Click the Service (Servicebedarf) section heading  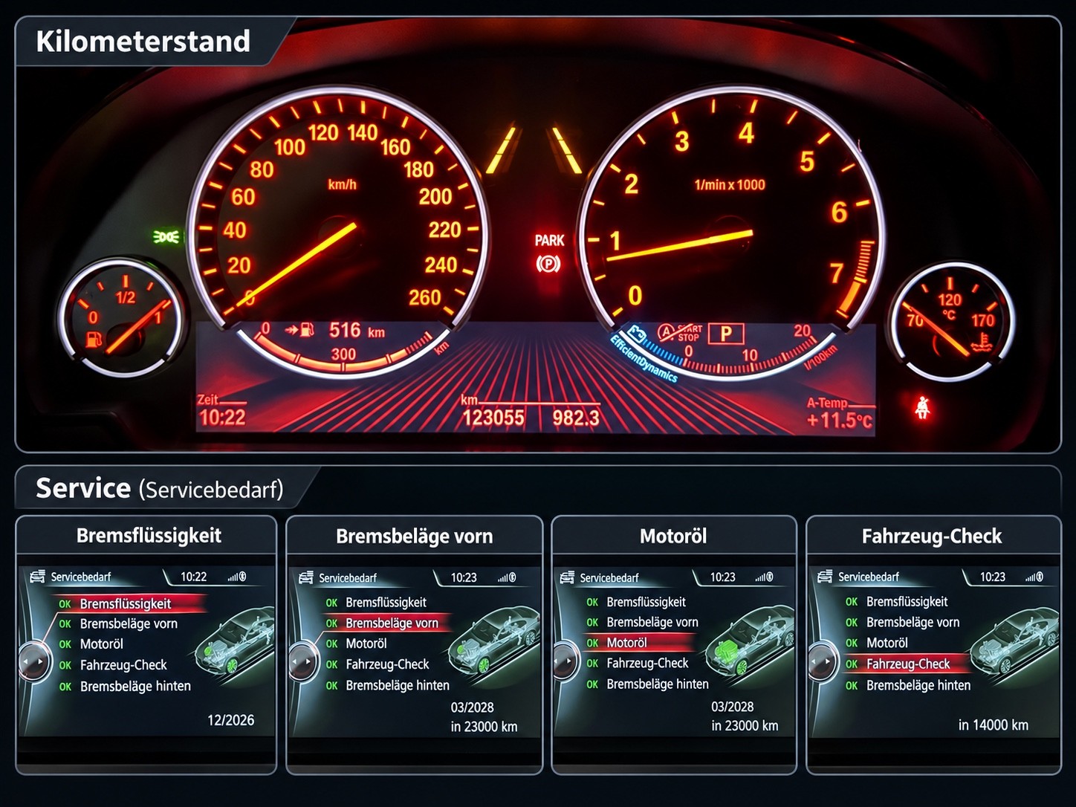click(x=160, y=488)
